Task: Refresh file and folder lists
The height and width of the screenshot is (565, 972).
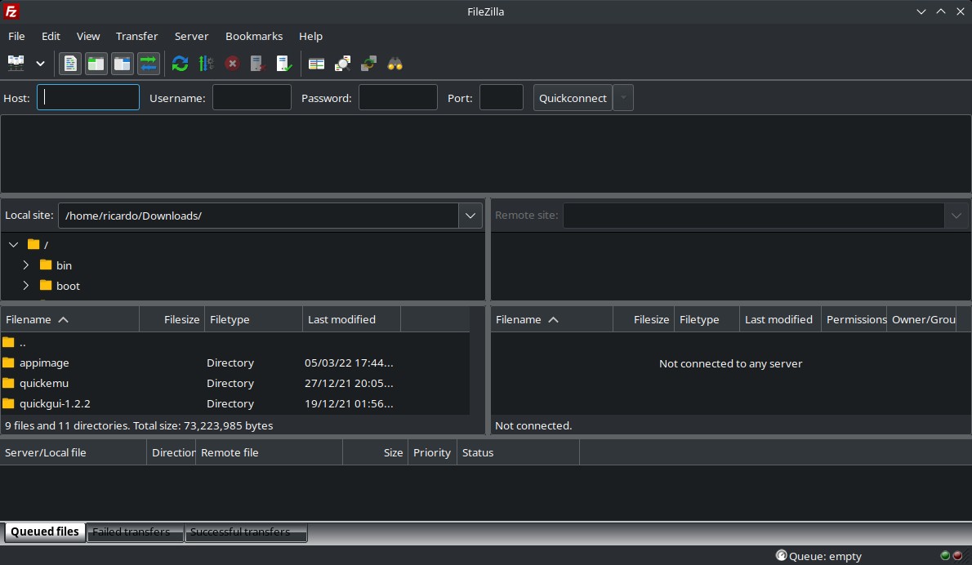Action: coord(180,63)
